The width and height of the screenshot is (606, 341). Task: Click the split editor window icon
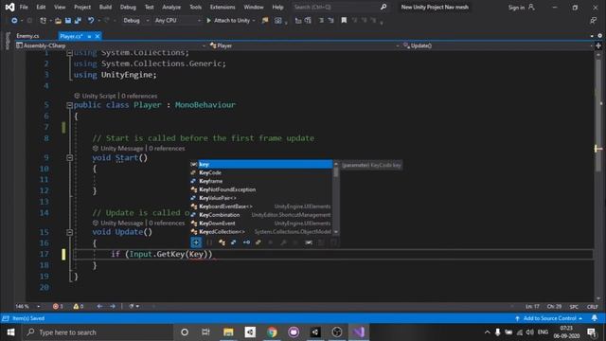coord(598,45)
